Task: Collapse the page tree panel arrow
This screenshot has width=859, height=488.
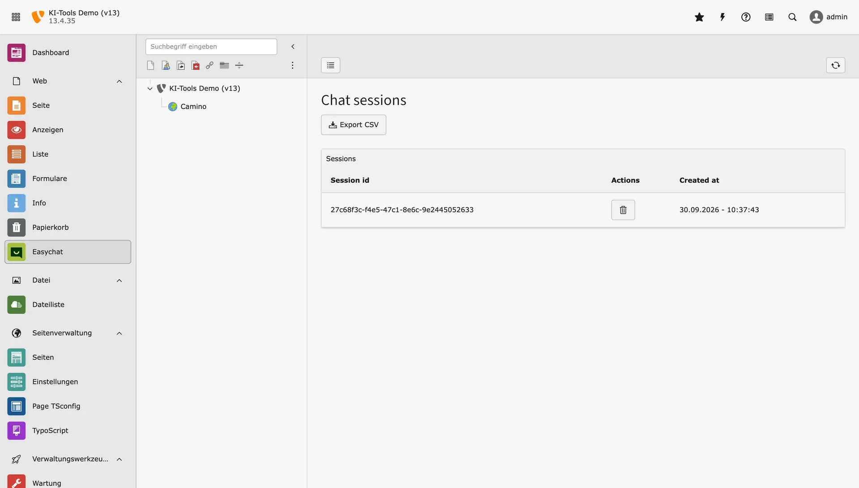Action: 293,46
